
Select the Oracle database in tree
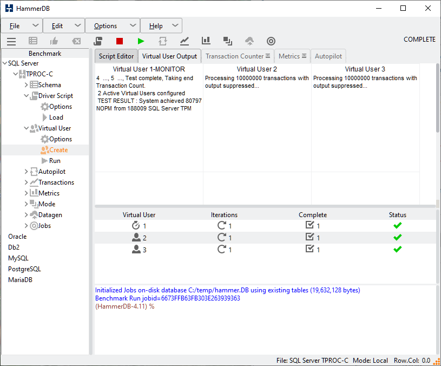point(17,237)
